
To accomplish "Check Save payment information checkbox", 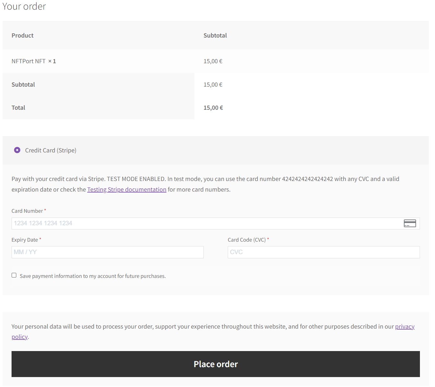I will 14,275.
